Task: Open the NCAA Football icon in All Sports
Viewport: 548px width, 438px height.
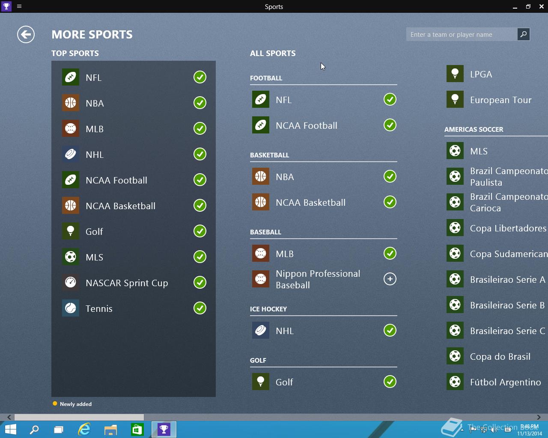Action: click(x=261, y=125)
